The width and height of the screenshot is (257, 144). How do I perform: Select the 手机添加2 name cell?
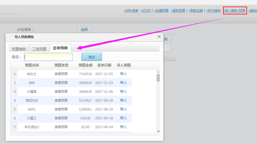(x=32, y=127)
